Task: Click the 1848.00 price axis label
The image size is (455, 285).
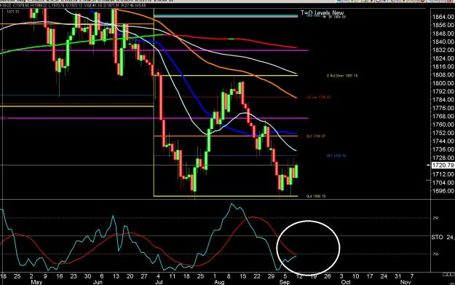Action: pos(443,34)
